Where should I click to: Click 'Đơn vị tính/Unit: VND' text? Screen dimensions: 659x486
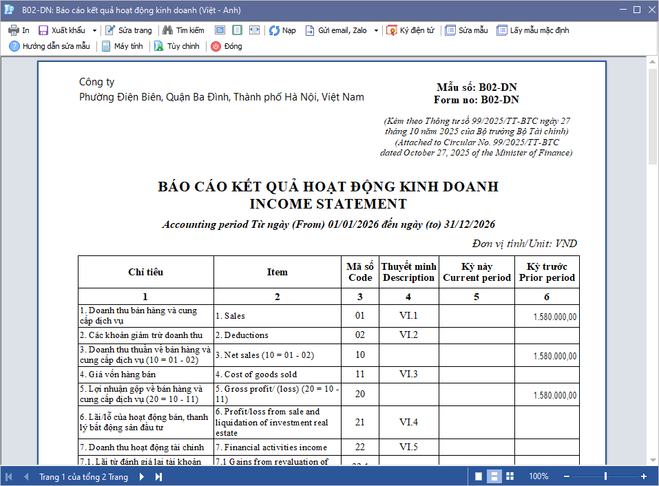pyautogui.click(x=525, y=244)
